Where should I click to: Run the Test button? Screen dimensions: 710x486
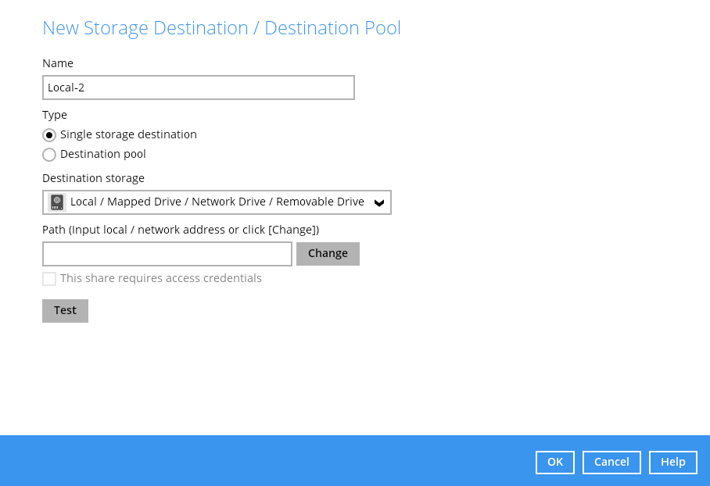point(65,311)
